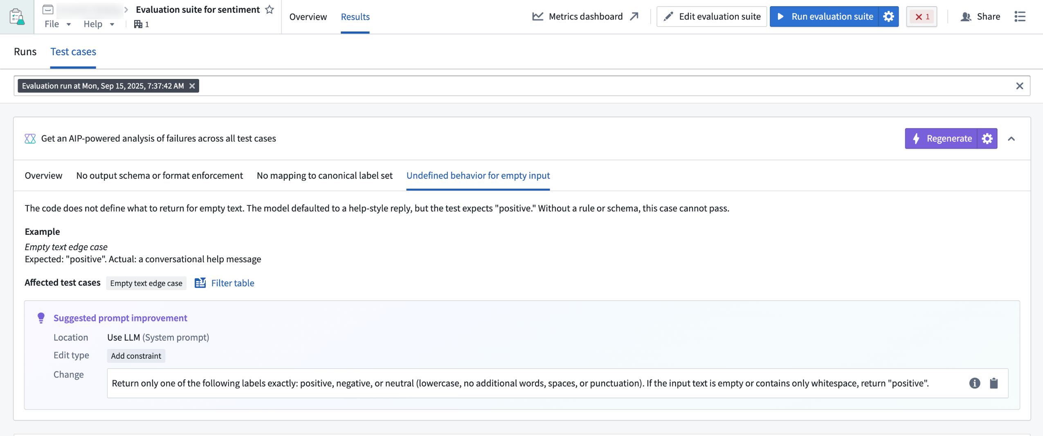Image resolution: width=1043 pixels, height=436 pixels.
Task: View info icon next to the prompt change
Action: pyautogui.click(x=975, y=383)
